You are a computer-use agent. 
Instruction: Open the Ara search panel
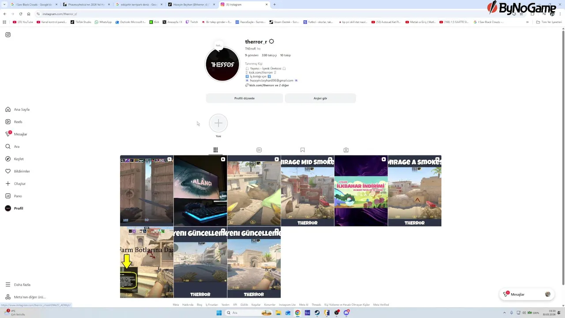(x=12, y=147)
